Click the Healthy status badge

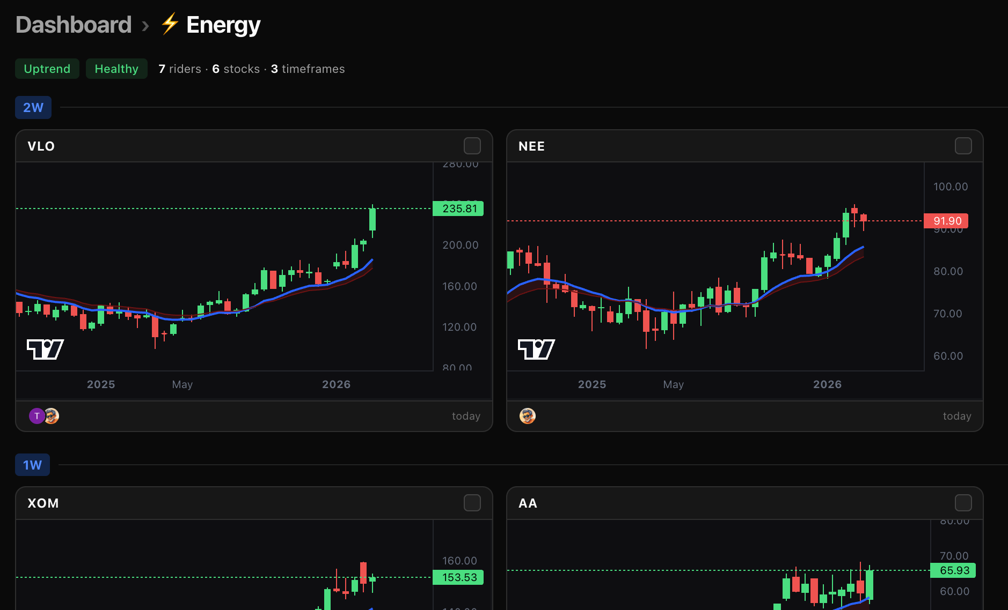click(116, 69)
